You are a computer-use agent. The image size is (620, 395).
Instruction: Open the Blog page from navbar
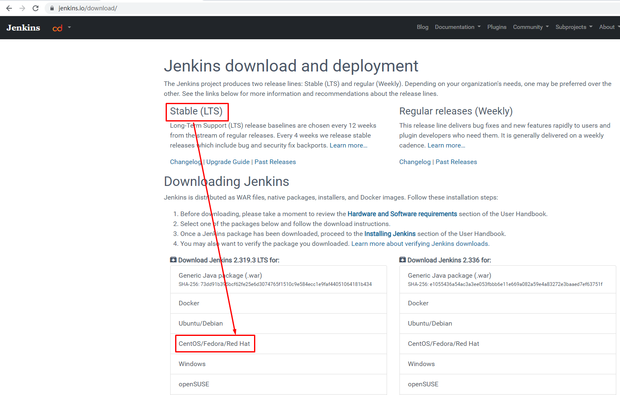click(422, 27)
